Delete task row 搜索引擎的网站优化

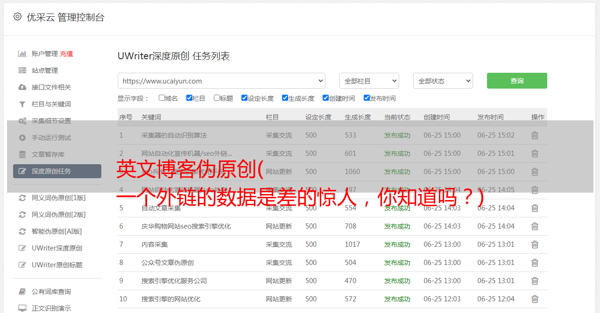tap(535, 299)
